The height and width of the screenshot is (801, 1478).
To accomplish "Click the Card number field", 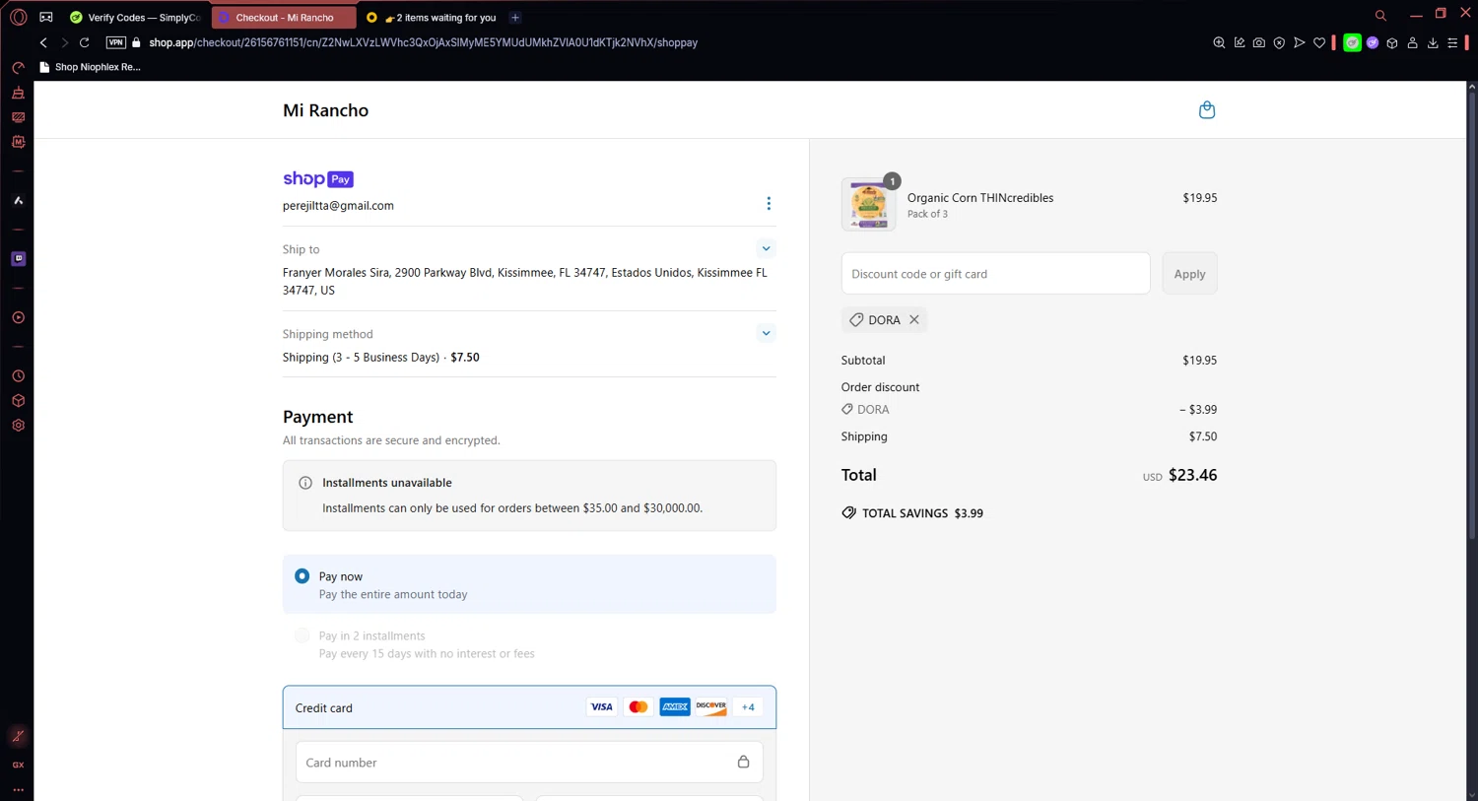I will tap(529, 762).
